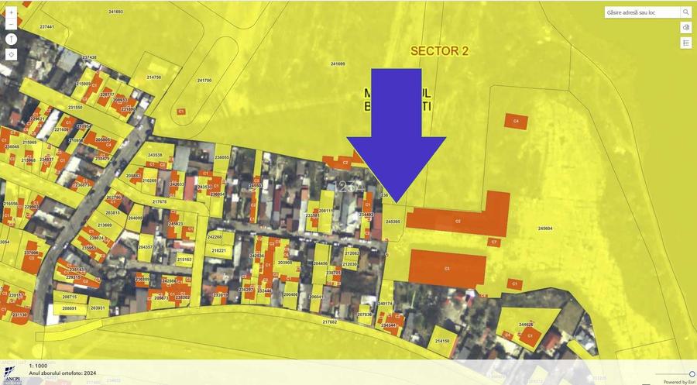This screenshot has height=385, width=697.
Task: Select parcel 217678 along the street
Action: point(160,201)
